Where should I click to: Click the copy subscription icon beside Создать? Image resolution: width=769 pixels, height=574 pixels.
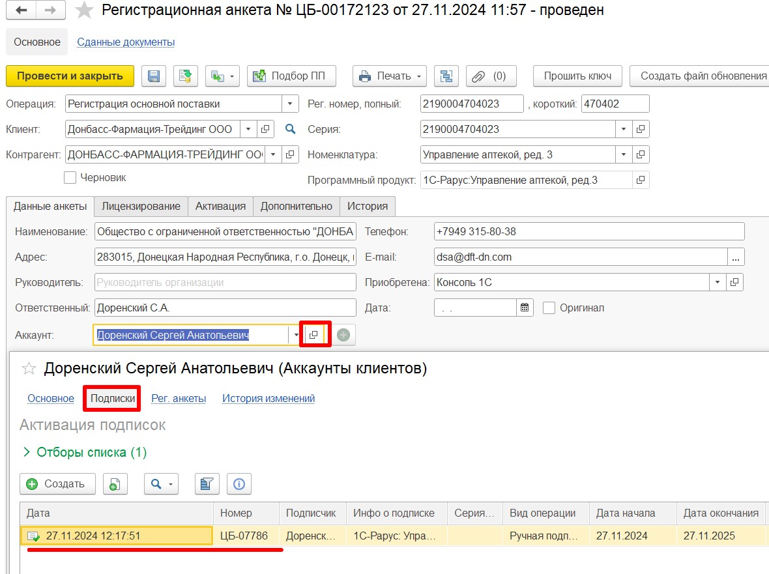click(x=115, y=484)
